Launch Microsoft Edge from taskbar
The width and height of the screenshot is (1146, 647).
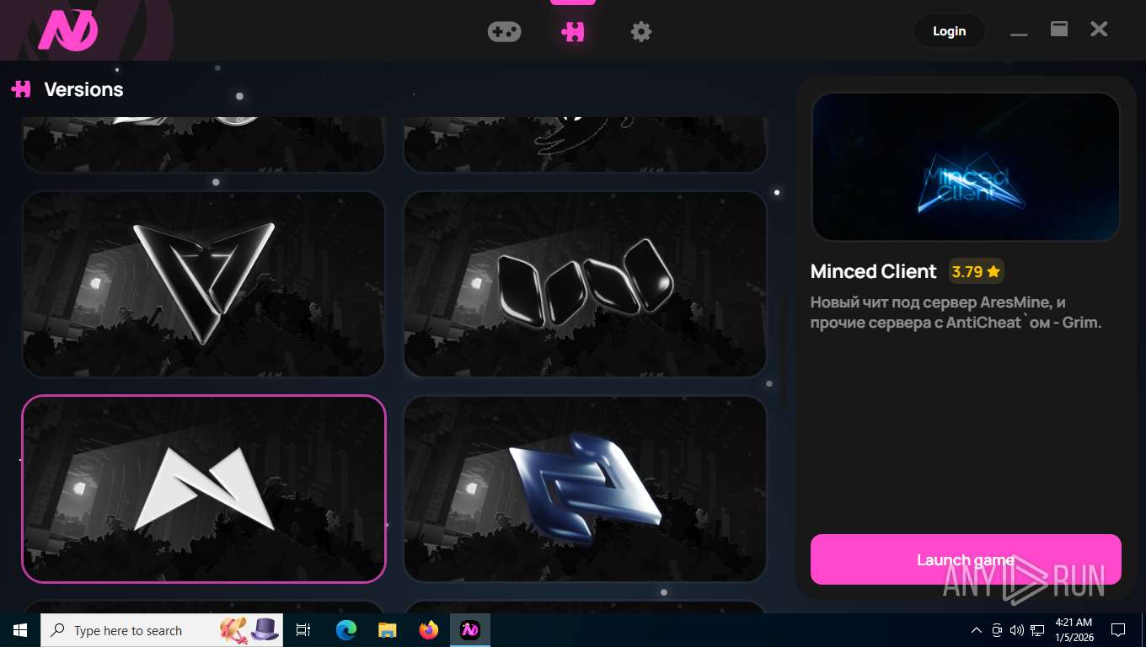tap(346, 630)
